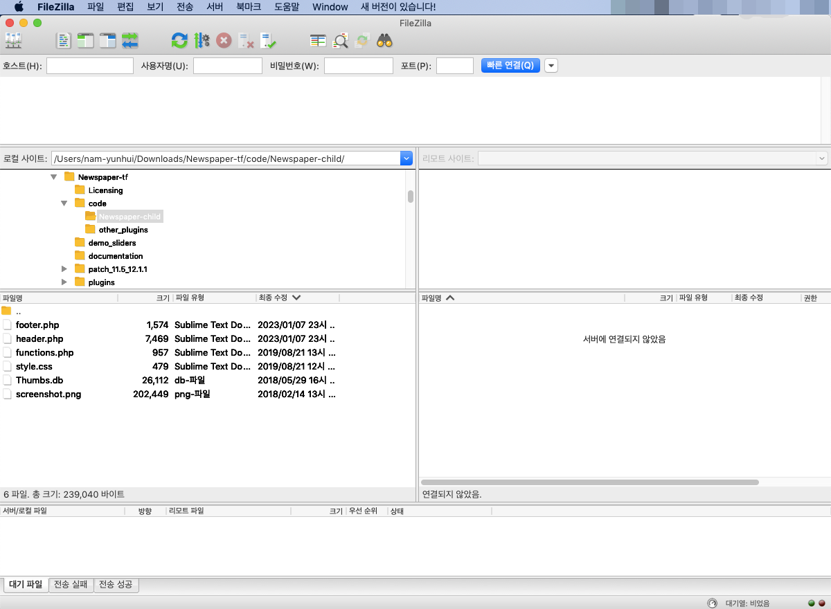Screen dimensions: 831x609
Task: Select other_plugins folder in tree
Action: tap(123, 230)
